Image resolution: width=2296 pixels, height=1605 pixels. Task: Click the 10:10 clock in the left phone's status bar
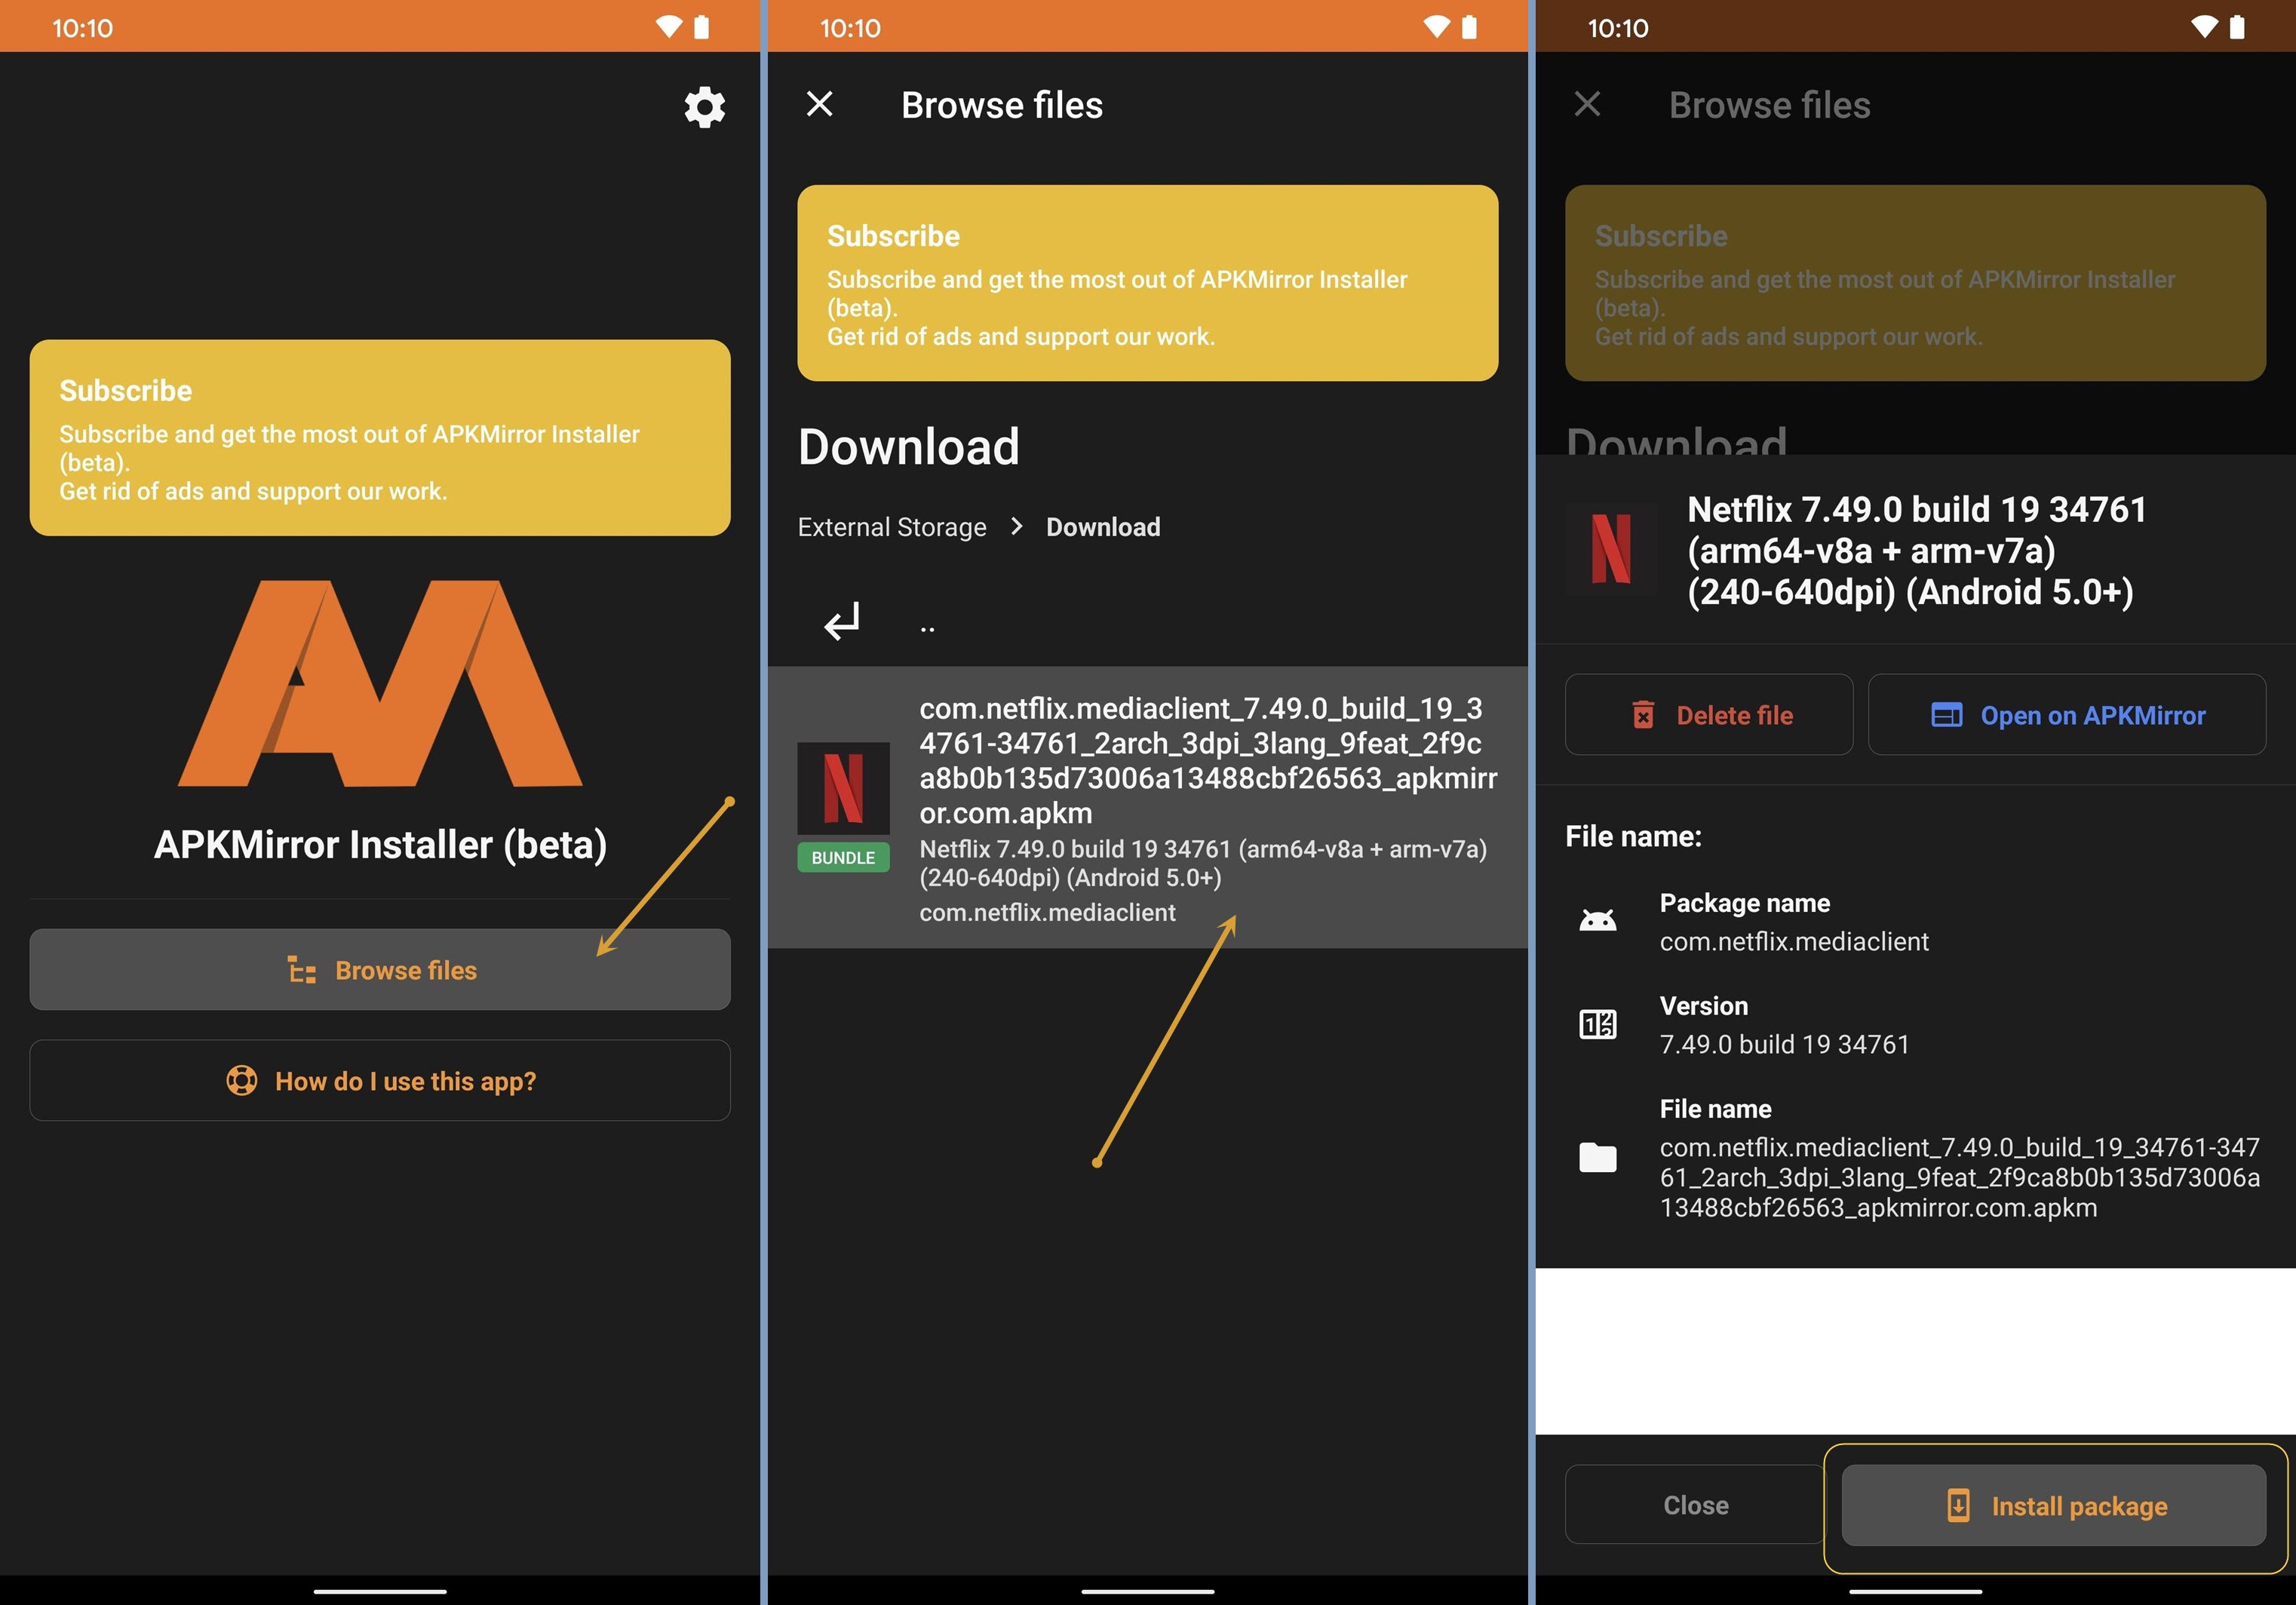(82, 28)
